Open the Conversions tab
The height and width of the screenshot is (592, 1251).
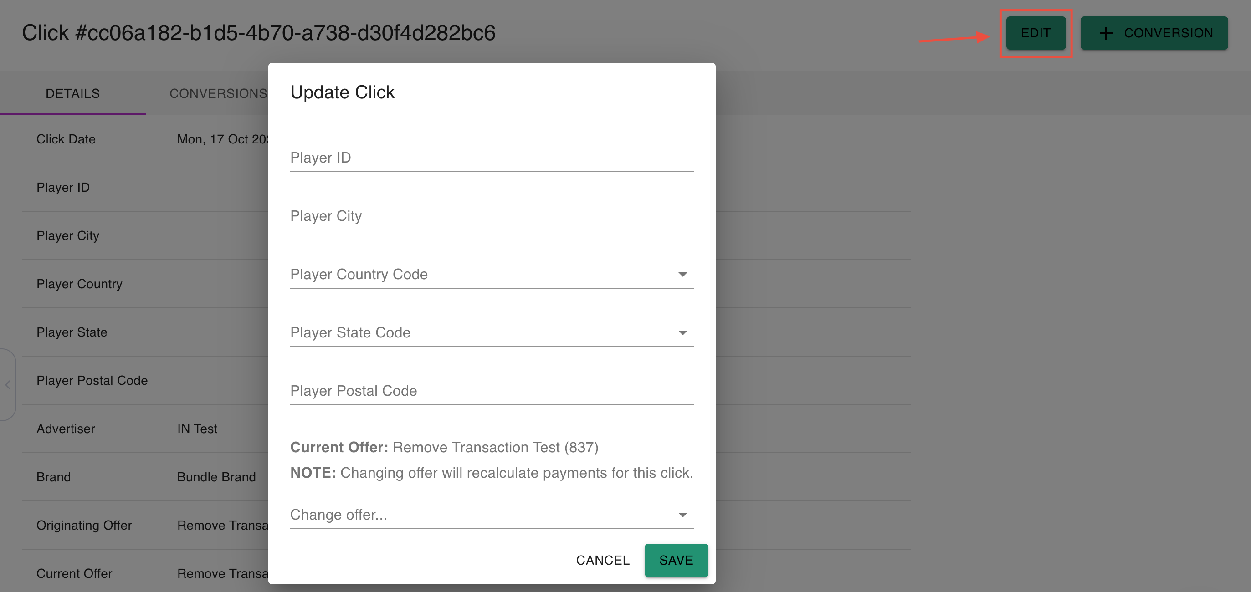[x=218, y=93]
